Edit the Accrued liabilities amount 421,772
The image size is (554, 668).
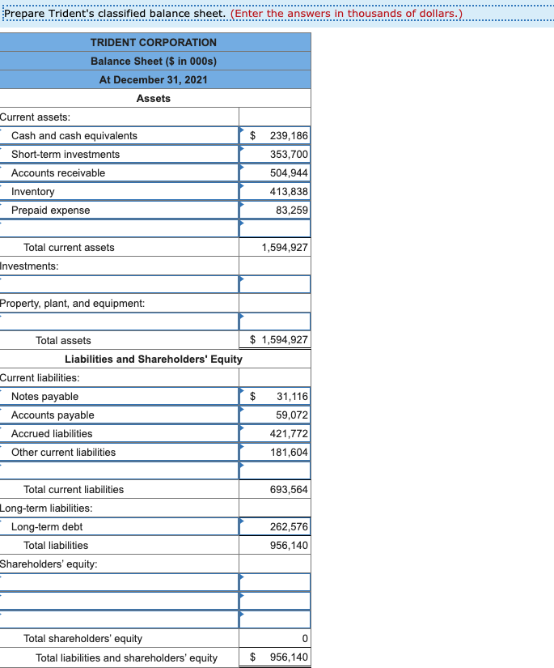pos(275,434)
